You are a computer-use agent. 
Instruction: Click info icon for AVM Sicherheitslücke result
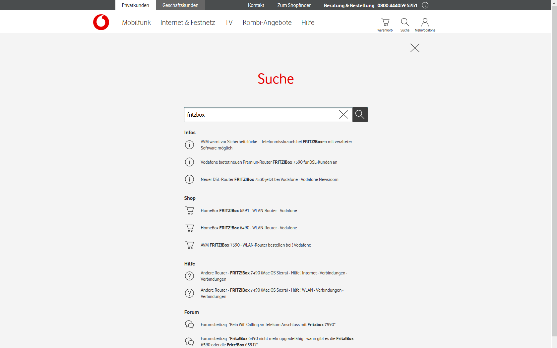[189, 145]
